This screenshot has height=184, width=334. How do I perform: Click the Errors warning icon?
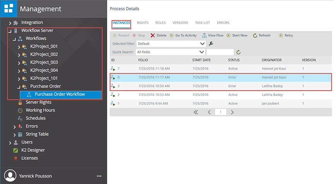pyautogui.click(x=20, y=126)
